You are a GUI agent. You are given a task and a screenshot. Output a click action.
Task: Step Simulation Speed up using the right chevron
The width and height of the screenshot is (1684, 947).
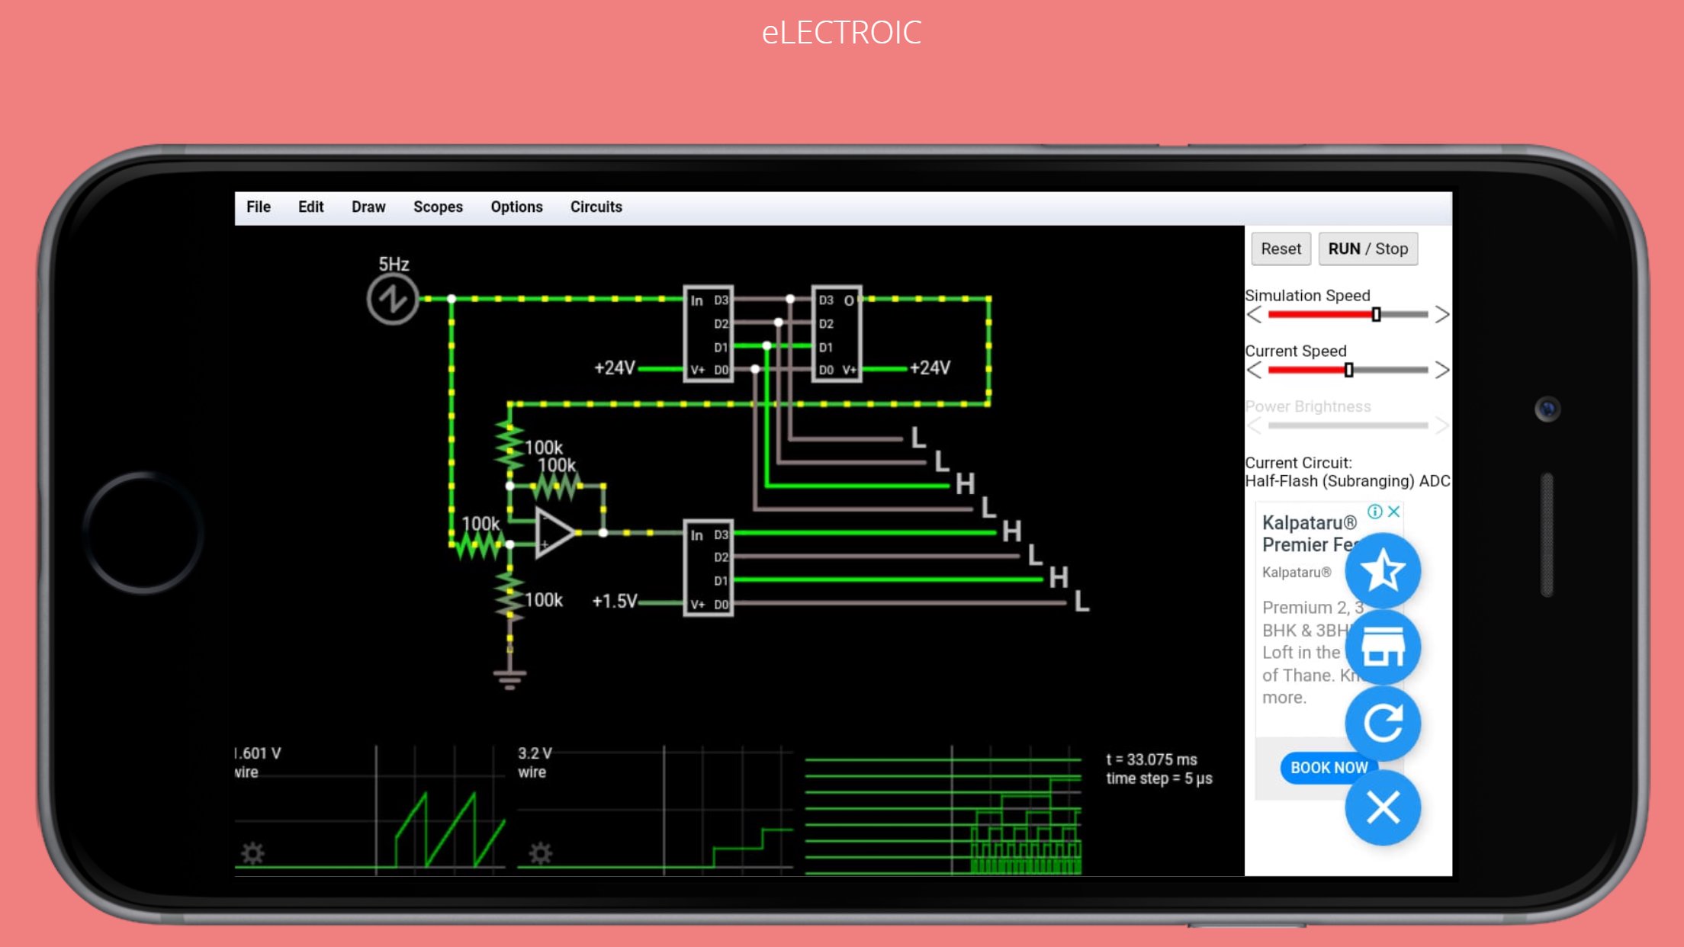point(1443,313)
